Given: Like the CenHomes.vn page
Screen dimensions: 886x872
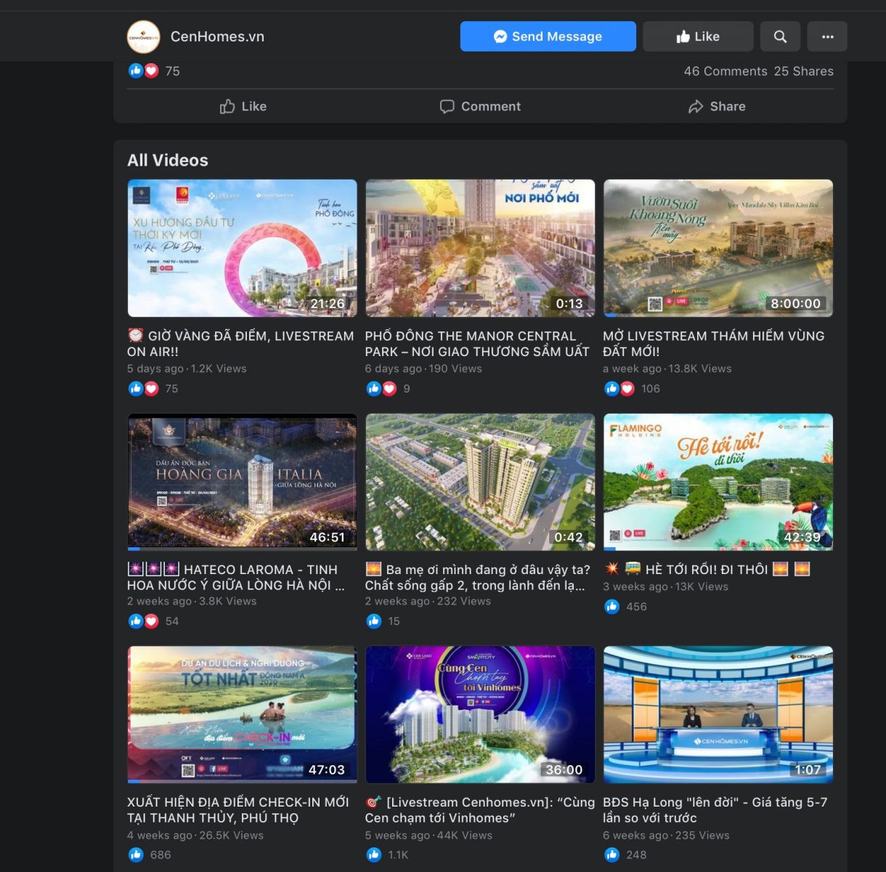Looking at the screenshot, I should coord(698,36).
